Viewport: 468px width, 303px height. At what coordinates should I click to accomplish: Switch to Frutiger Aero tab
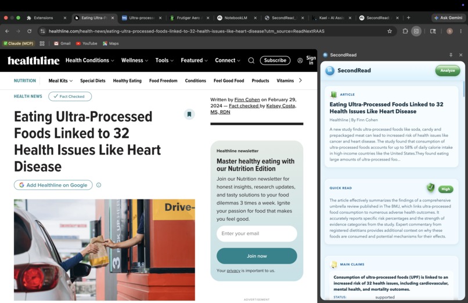(186, 18)
